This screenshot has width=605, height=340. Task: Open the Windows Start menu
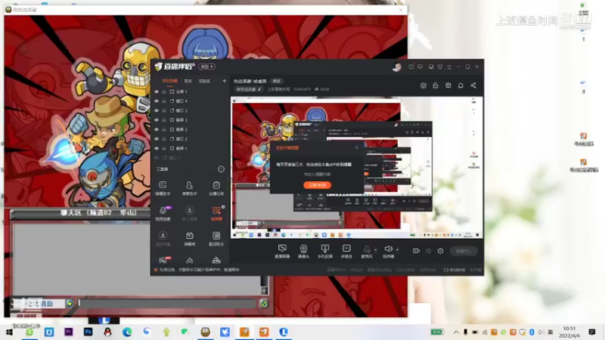point(9,332)
